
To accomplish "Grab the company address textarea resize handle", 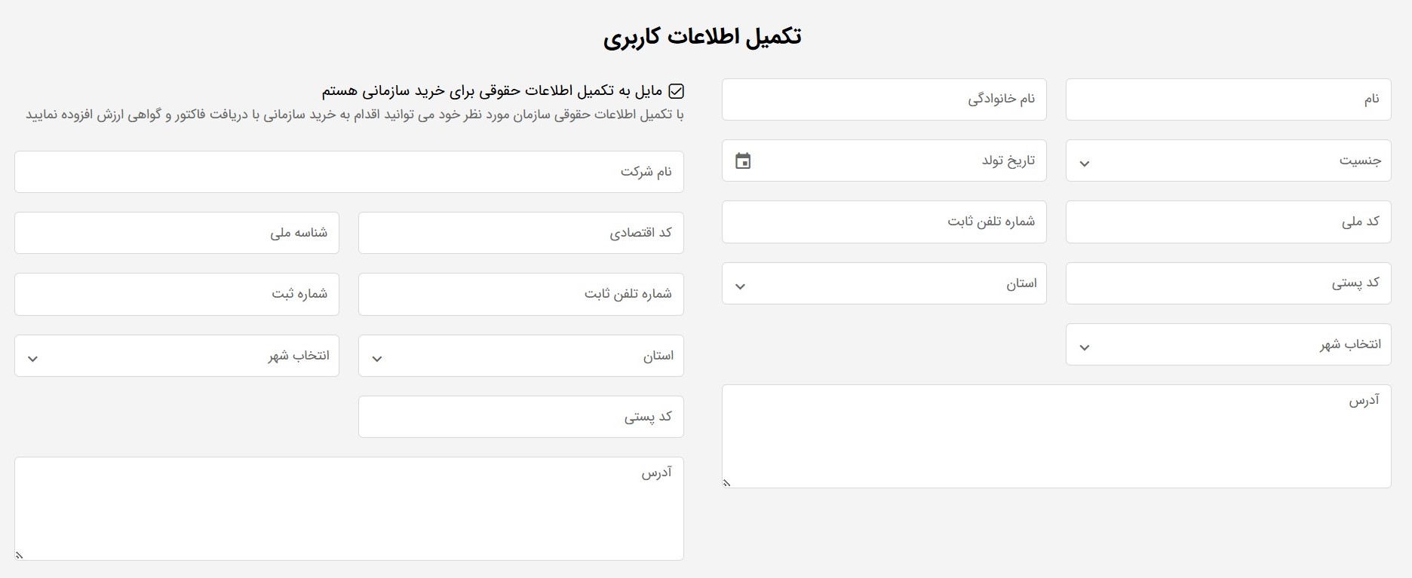I will tap(20, 555).
